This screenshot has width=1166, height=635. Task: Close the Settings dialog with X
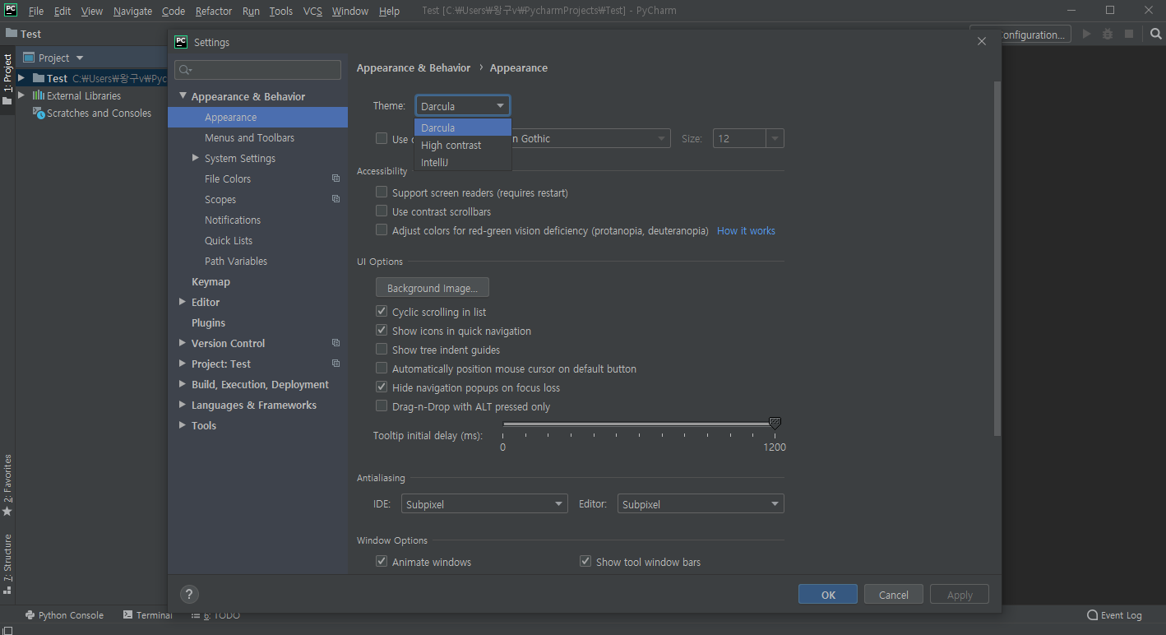[981, 41]
